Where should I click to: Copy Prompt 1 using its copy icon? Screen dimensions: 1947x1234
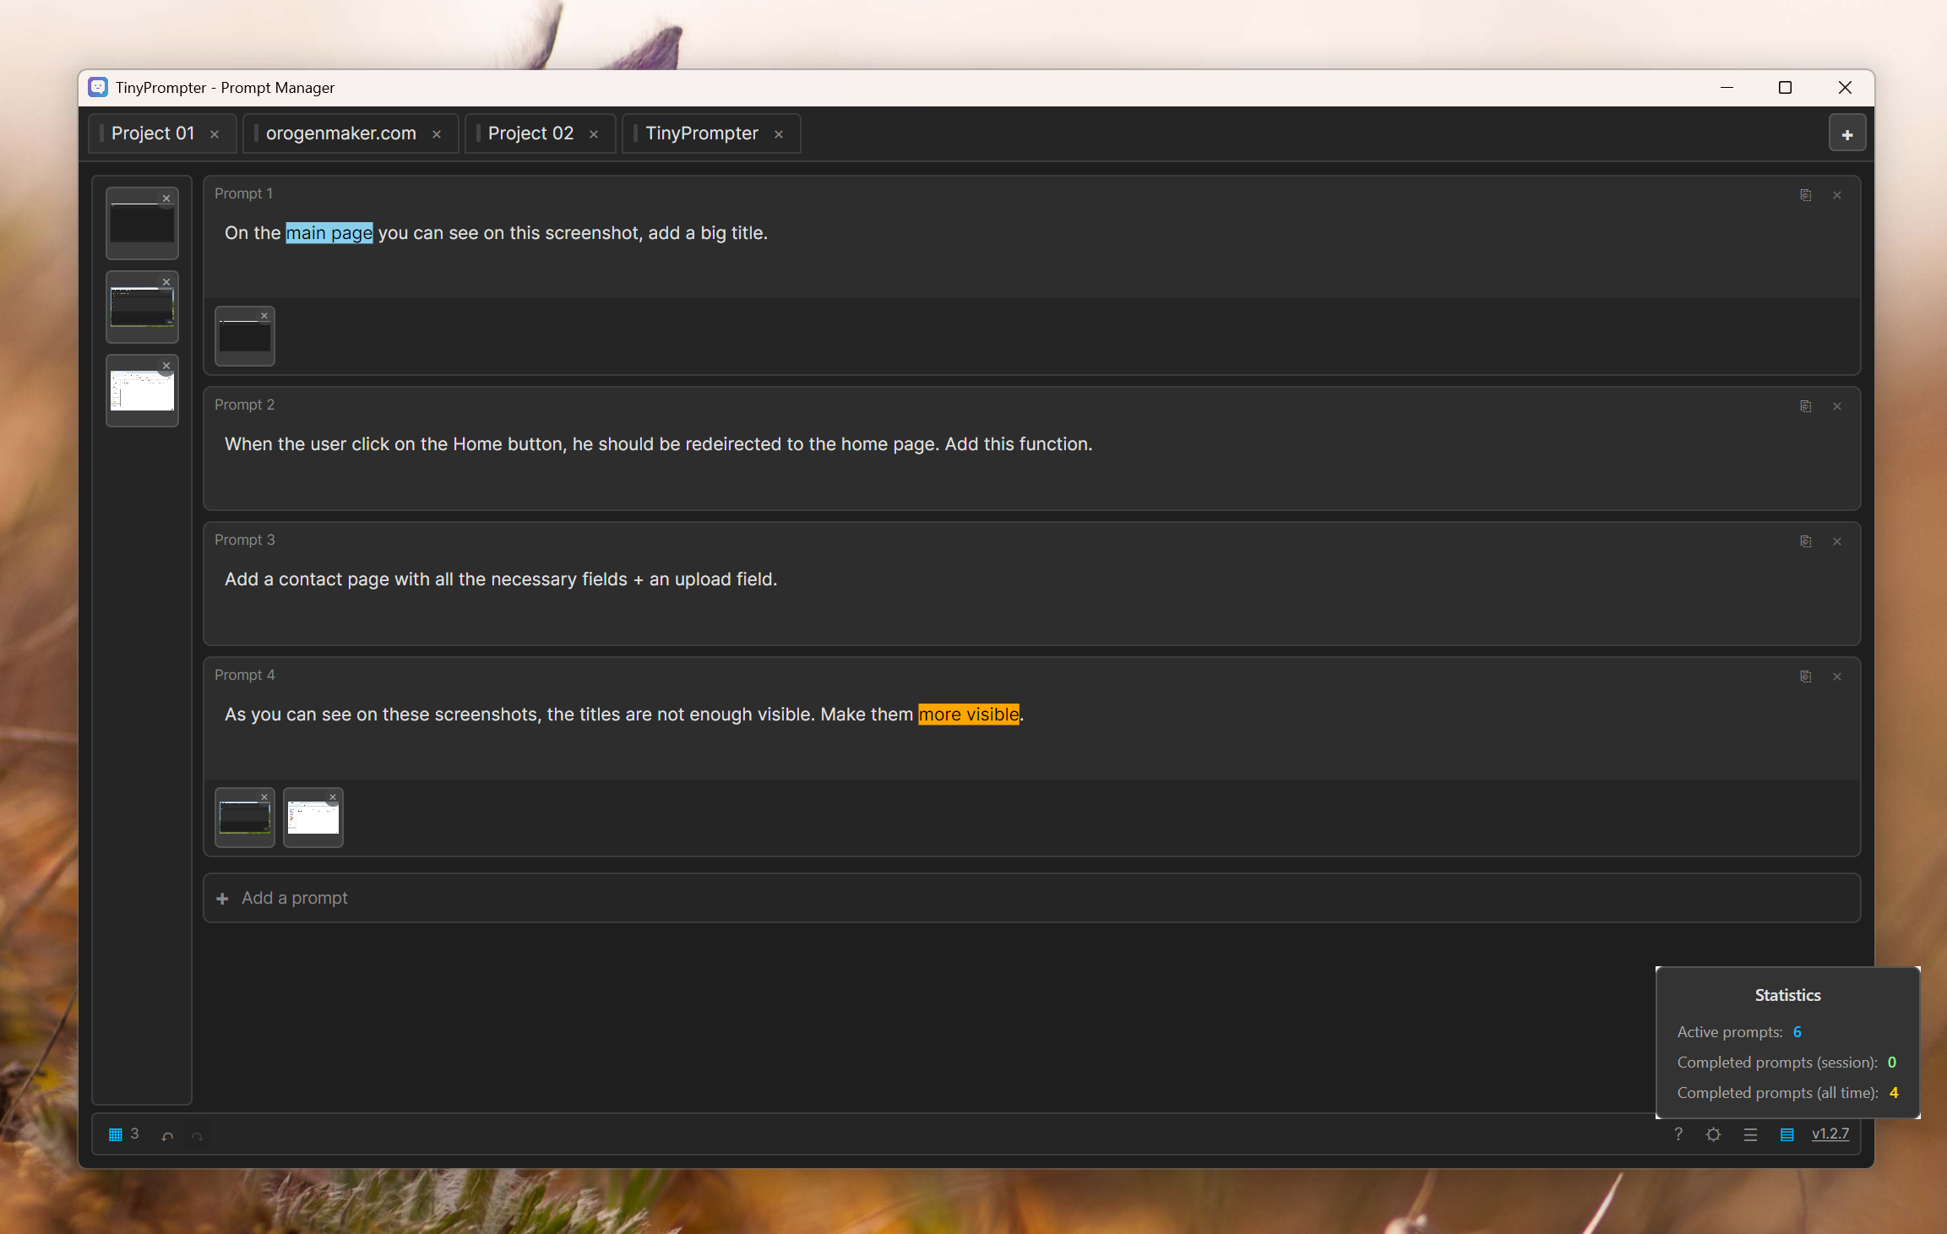[x=1805, y=195]
